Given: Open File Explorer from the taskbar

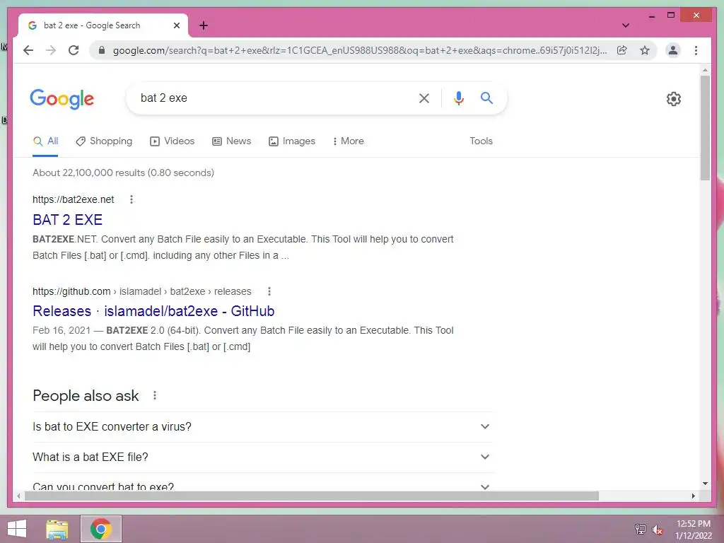Looking at the screenshot, I should [57, 529].
